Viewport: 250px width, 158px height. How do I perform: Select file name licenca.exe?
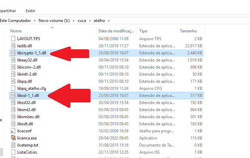click(x=27, y=138)
